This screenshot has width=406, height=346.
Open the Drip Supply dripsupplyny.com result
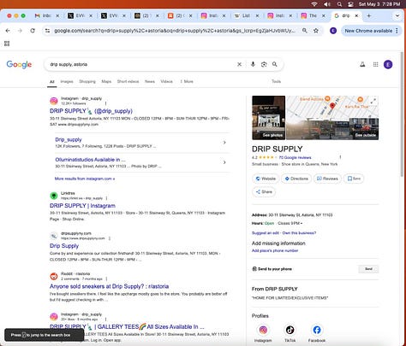(x=64, y=246)
